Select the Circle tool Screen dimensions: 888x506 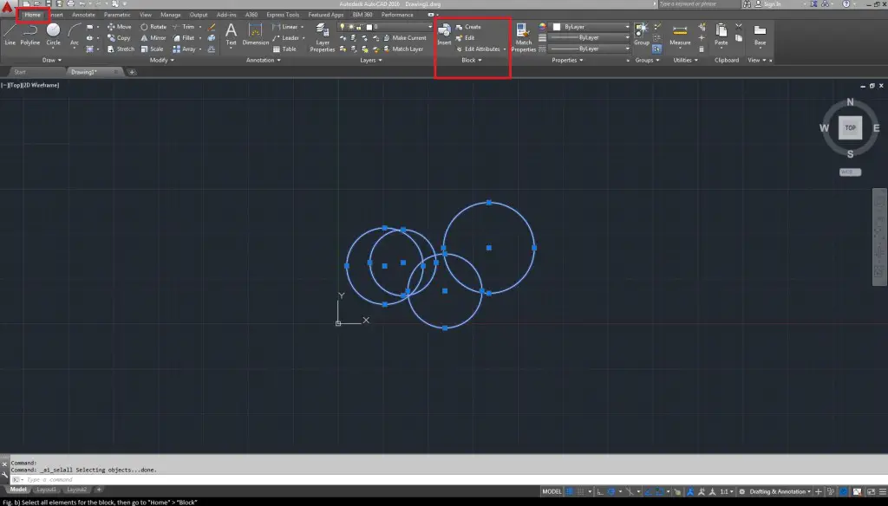click(53, 34)
